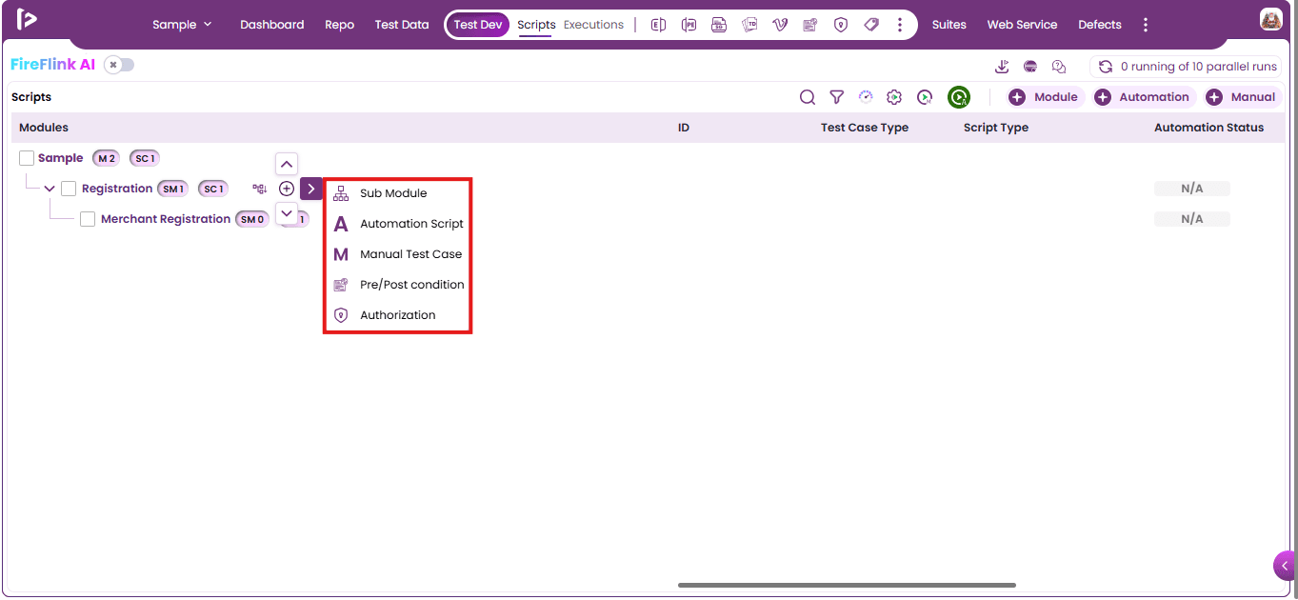The image size is (1298, 600).
Task: Click the Manual add button
Action: click(x=1242, y=97)
